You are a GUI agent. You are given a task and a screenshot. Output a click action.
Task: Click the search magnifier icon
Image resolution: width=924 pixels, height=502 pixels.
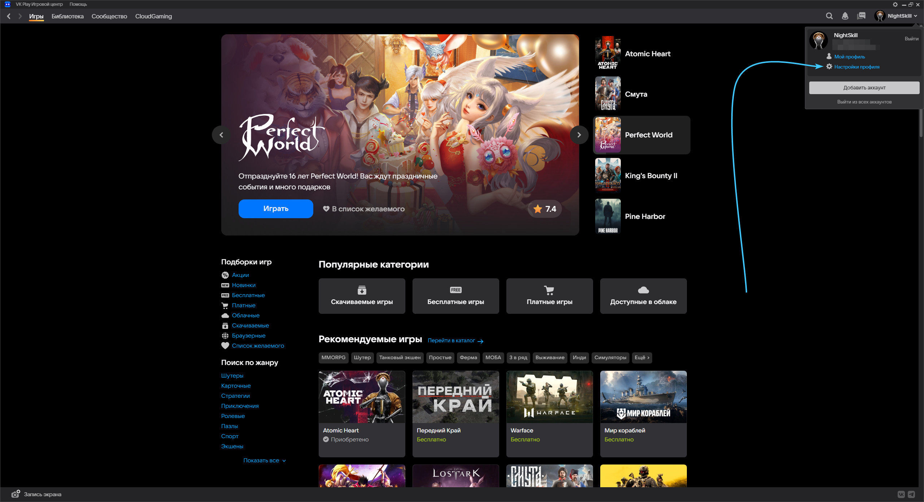coord(829,16)
